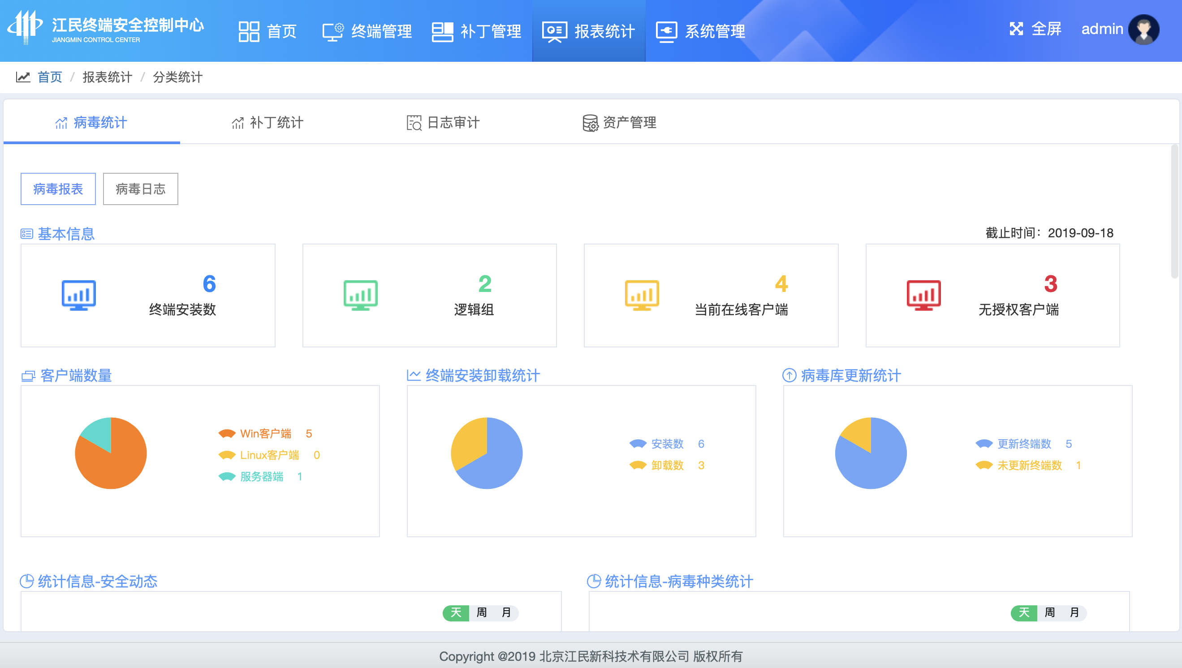The width and height of the screenshot is (1182, 668).
Task: Click the fullscreen (全屏) icon
Action: tap(1016, 29)
